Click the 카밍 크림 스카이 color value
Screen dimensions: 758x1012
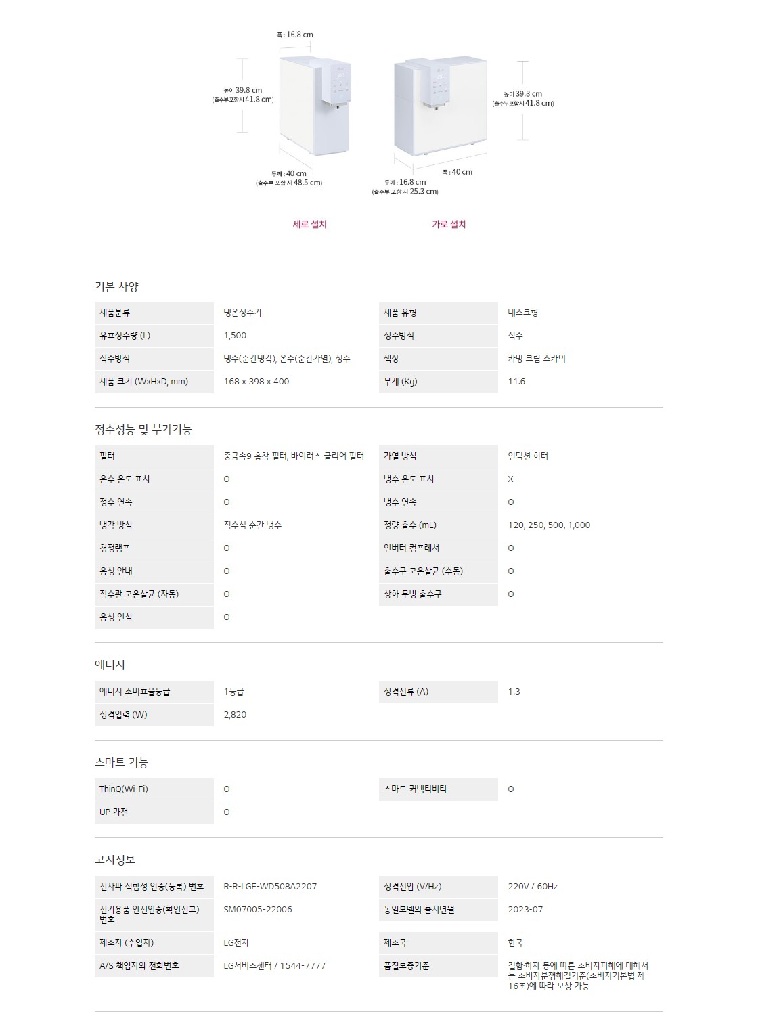pos(537,359)
